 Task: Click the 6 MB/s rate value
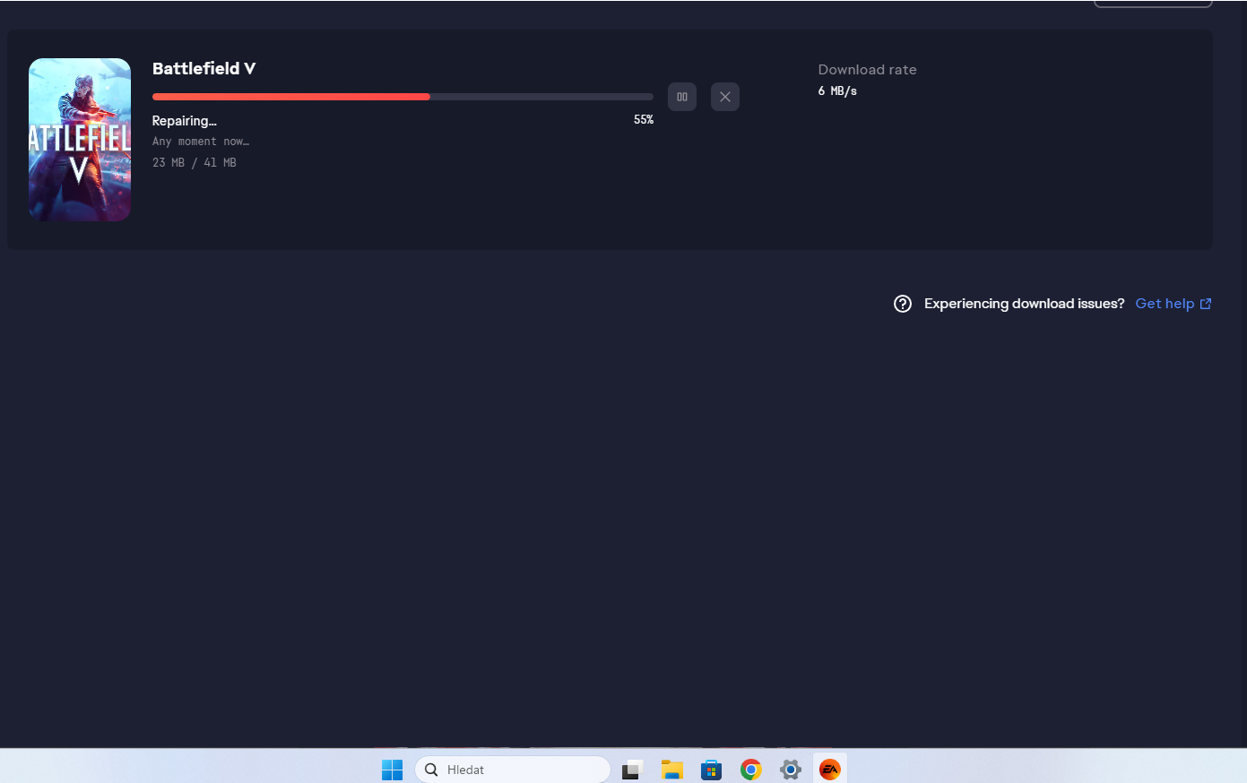(837, 91)
